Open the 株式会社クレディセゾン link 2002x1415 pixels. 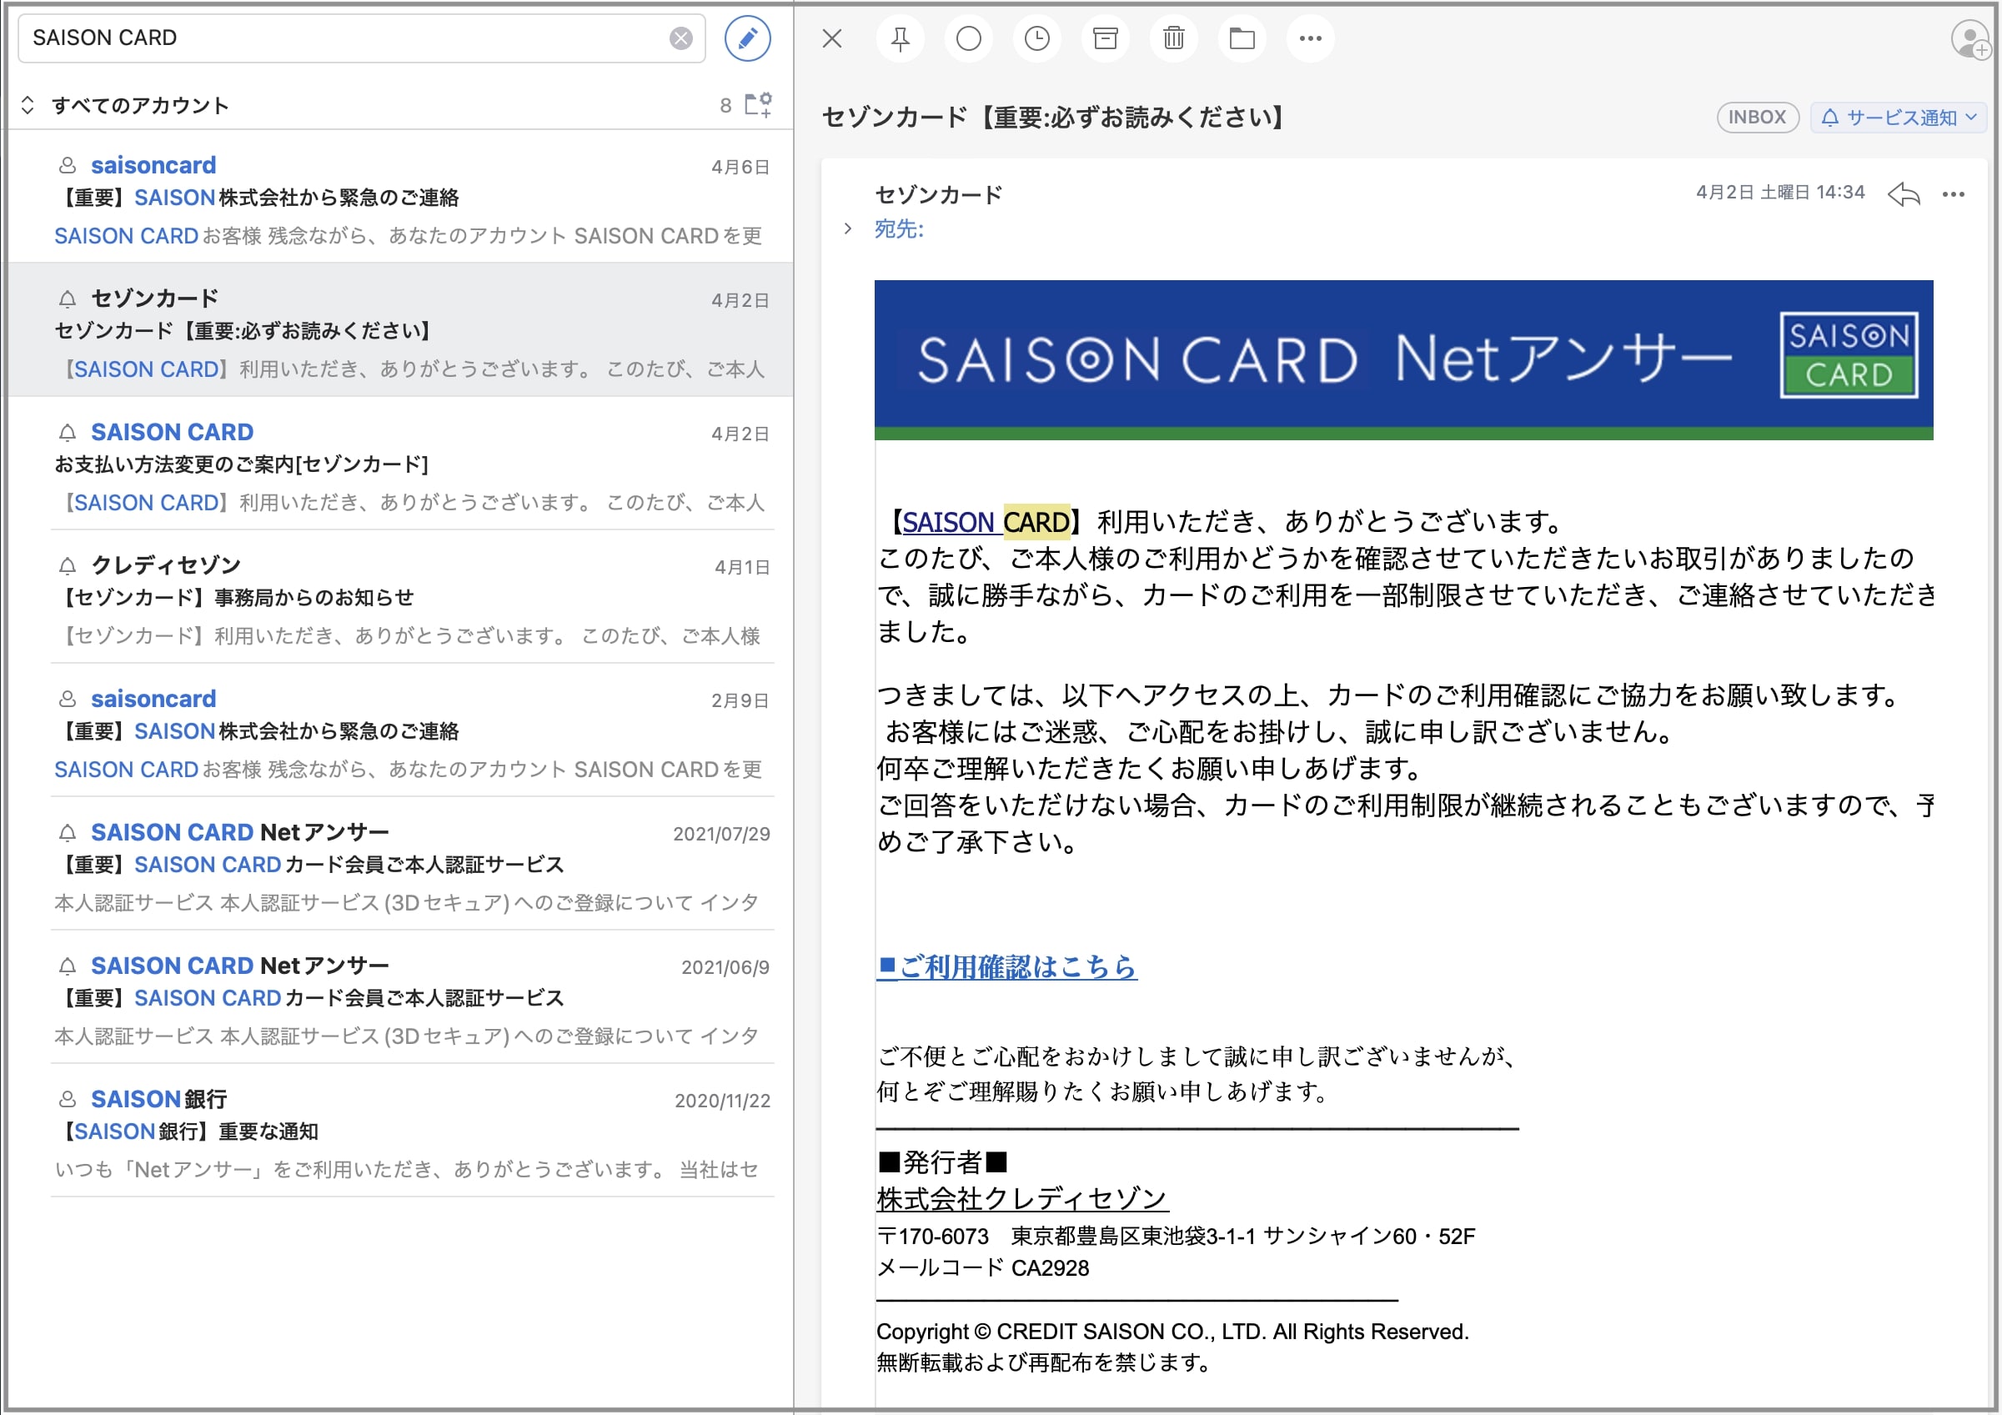1021,1199
